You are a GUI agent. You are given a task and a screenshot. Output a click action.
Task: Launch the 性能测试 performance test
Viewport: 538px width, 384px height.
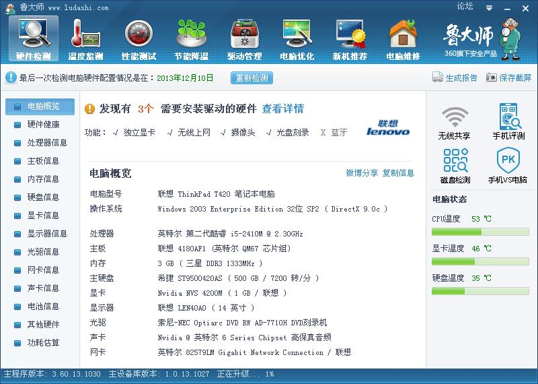click(x=139, y=39)
